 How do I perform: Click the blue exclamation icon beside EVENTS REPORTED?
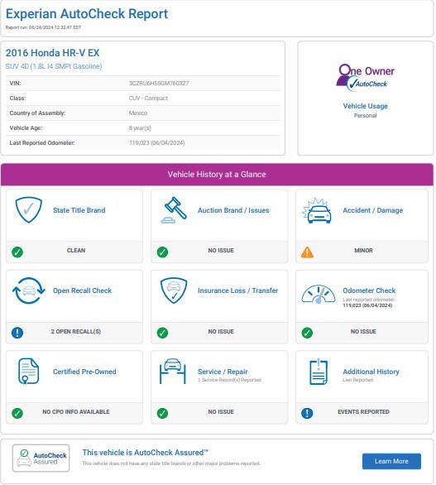pos(307,413)
